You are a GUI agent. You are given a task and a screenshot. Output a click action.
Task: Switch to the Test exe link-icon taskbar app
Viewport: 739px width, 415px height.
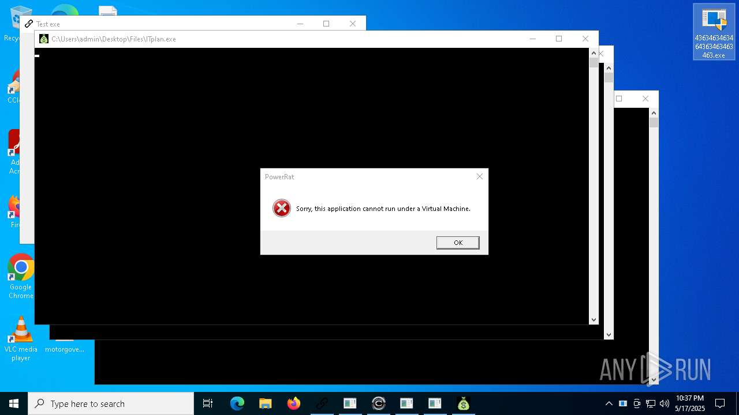pos(322,403)
